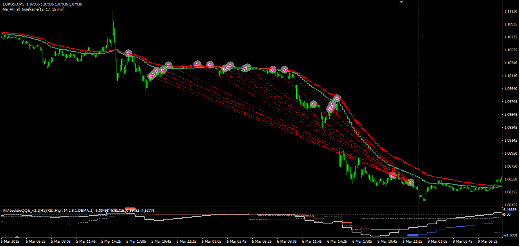Click price level 1.10340 on the price axis
Screen dimensions: 520x247
click(510, 63)
